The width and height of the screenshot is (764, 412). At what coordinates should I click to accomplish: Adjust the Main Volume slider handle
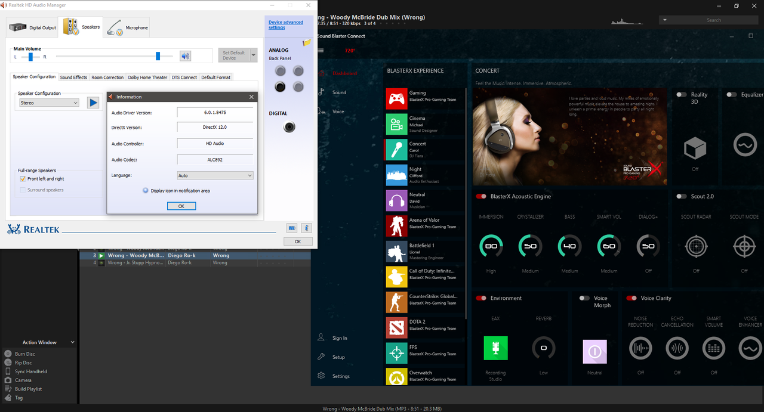point(158,56)
